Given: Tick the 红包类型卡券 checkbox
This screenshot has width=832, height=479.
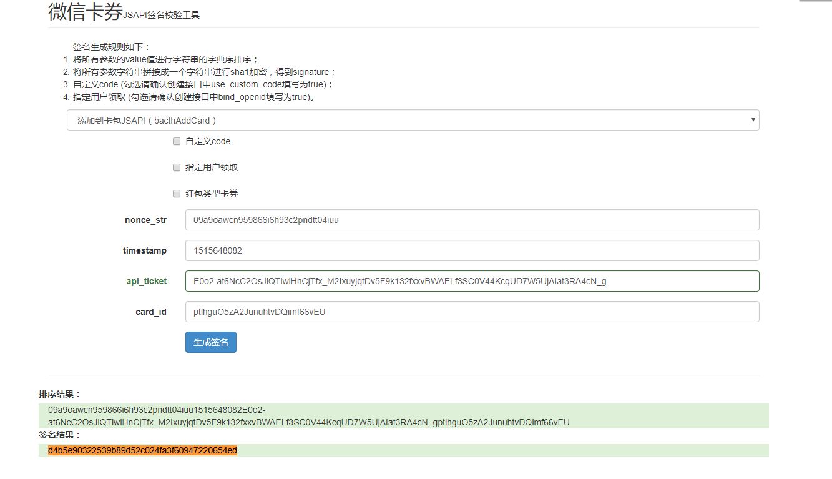Looking at the screenshot, I should point(177,194).
